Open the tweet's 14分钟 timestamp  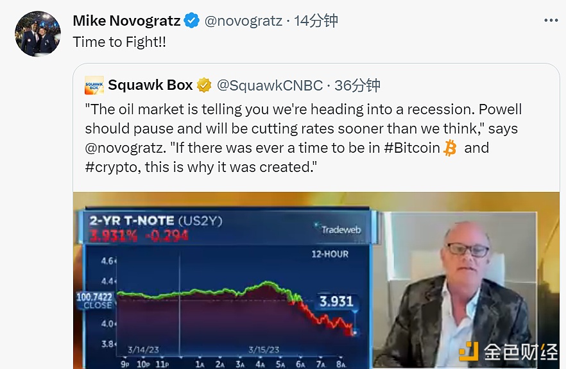pyautogui.click(x=316, y=21)
